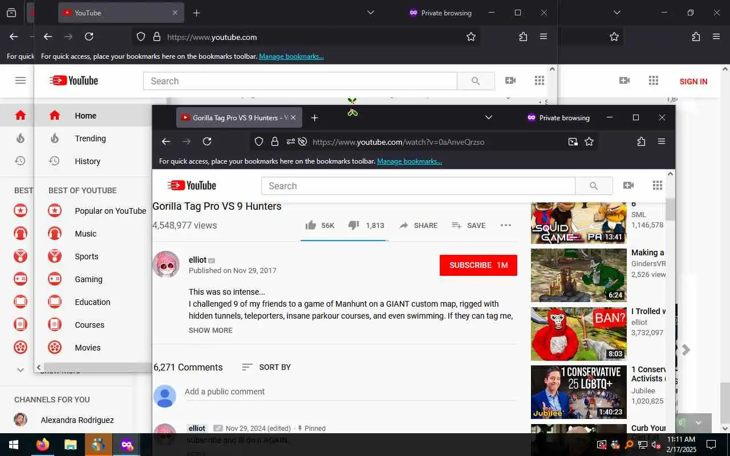Open the GindersVR 6:24 video thumbnail

[578, 275]
